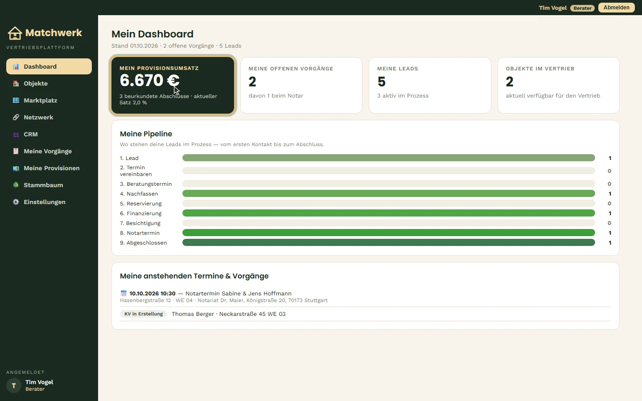Click the Abmelden button
642x401 pixels.
(617, 8)
